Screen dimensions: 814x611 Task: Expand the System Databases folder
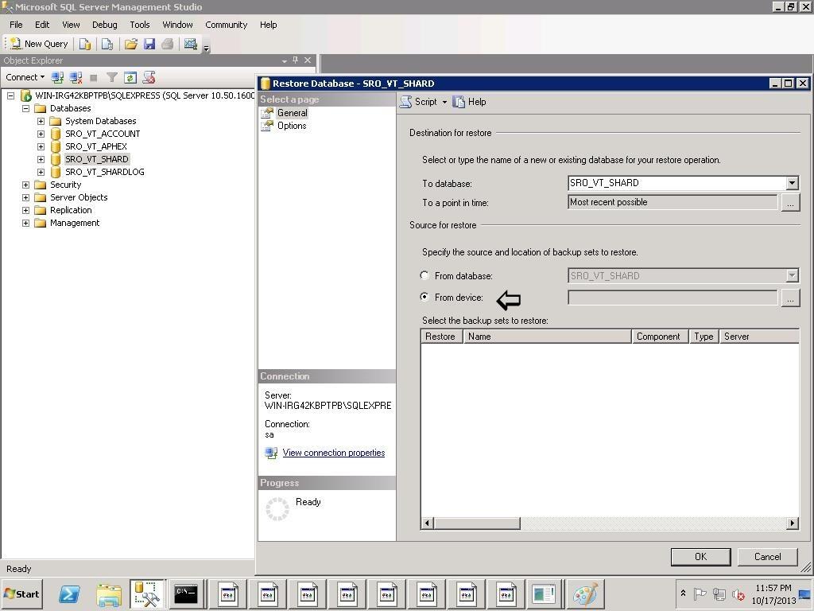41,121
